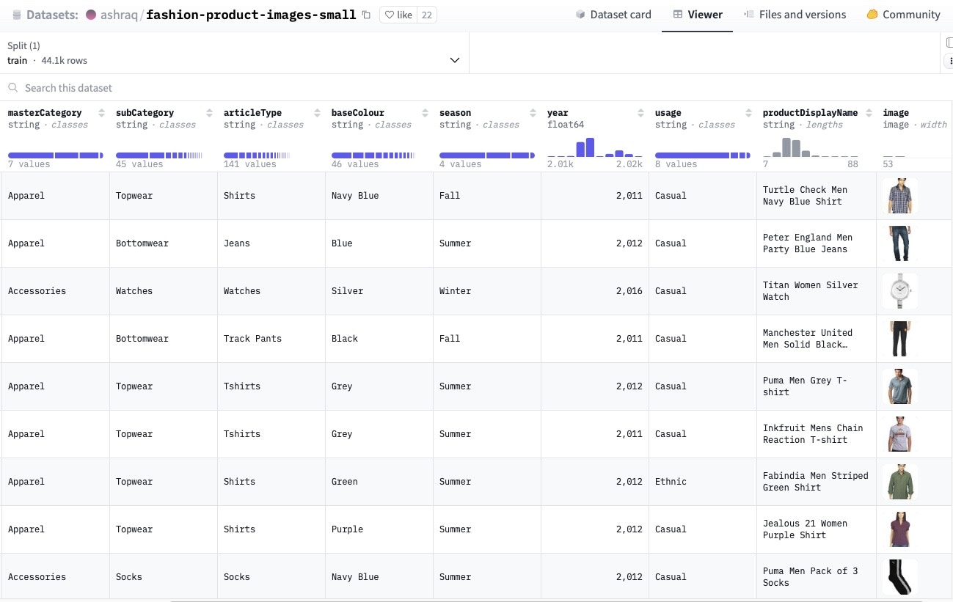The image size is (953, 602).
Task: Click the search magnifier icon
Action: [13, 88]
